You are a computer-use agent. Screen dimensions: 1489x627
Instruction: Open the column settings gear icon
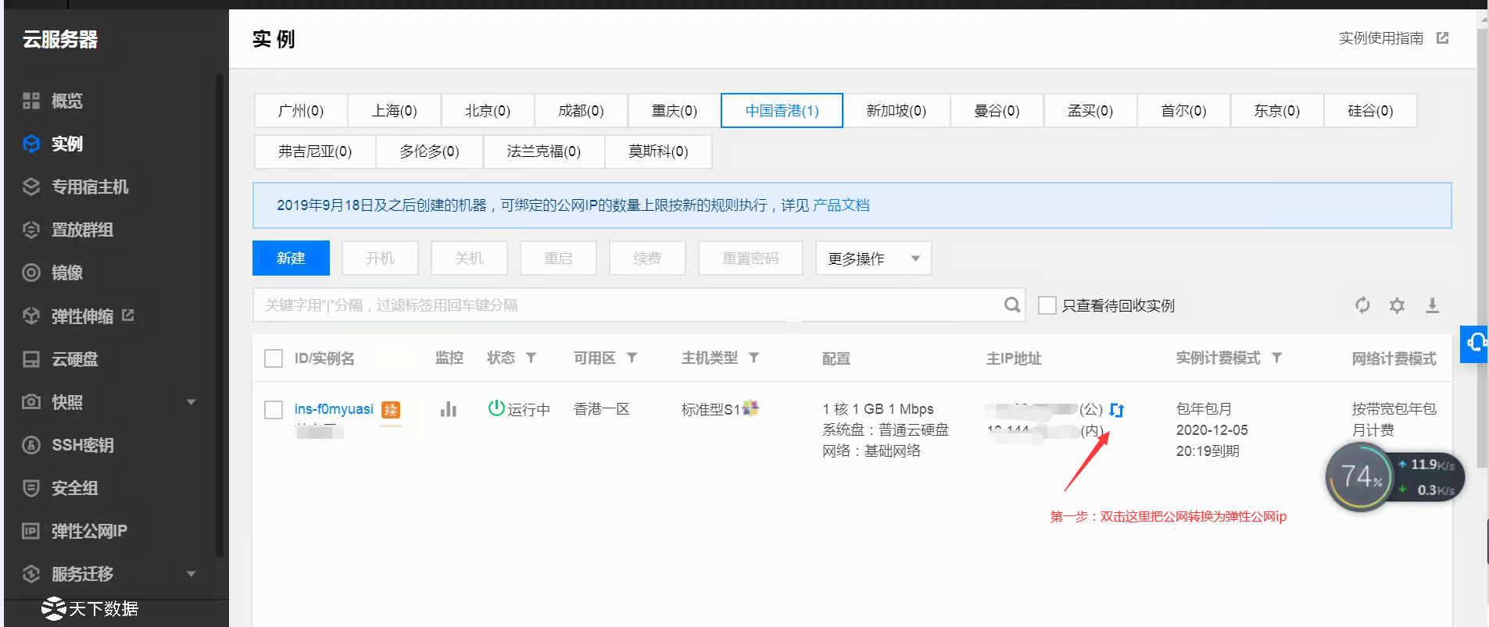(1397, 305)
